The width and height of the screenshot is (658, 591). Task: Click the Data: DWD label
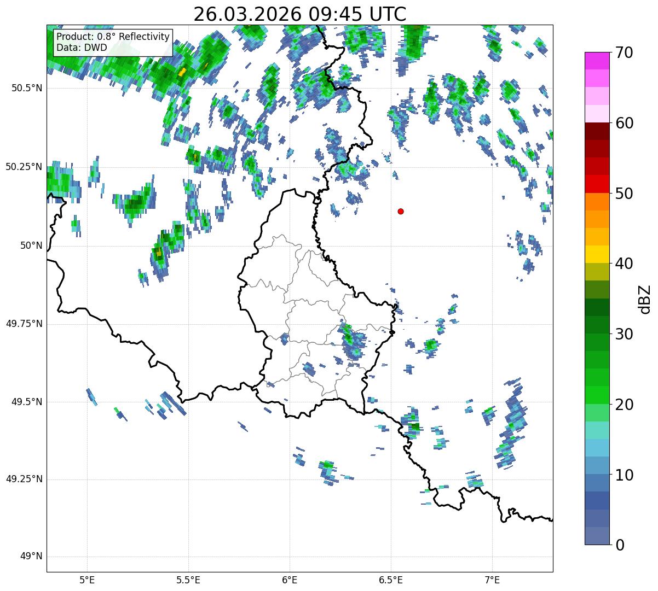click(82, 48)
